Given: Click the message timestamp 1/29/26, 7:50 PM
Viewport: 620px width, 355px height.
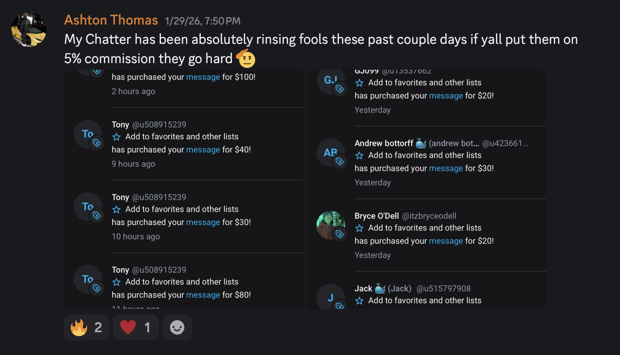Looking at the screenshot, I should 203,21.
